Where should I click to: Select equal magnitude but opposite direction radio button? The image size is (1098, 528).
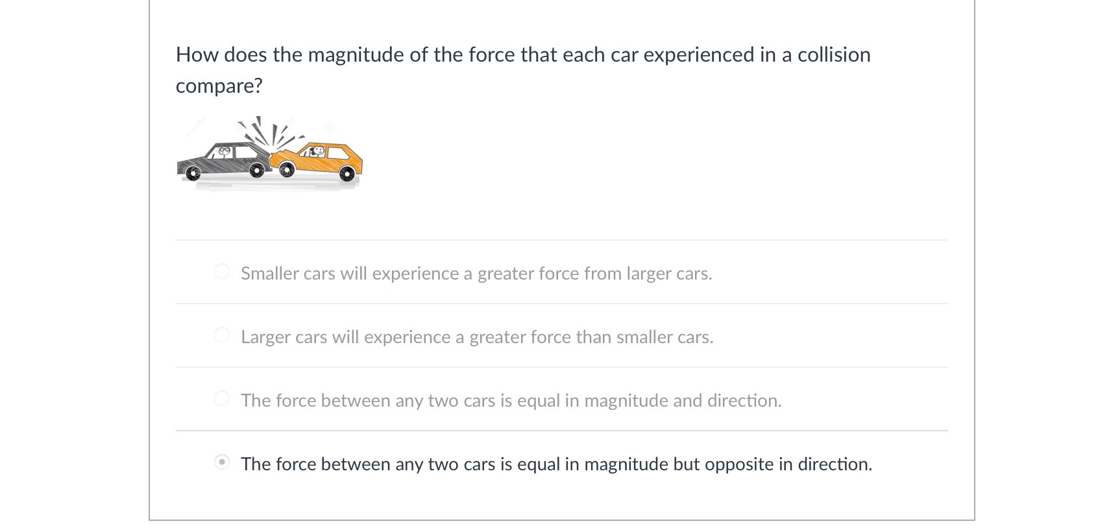coord(221,462)
